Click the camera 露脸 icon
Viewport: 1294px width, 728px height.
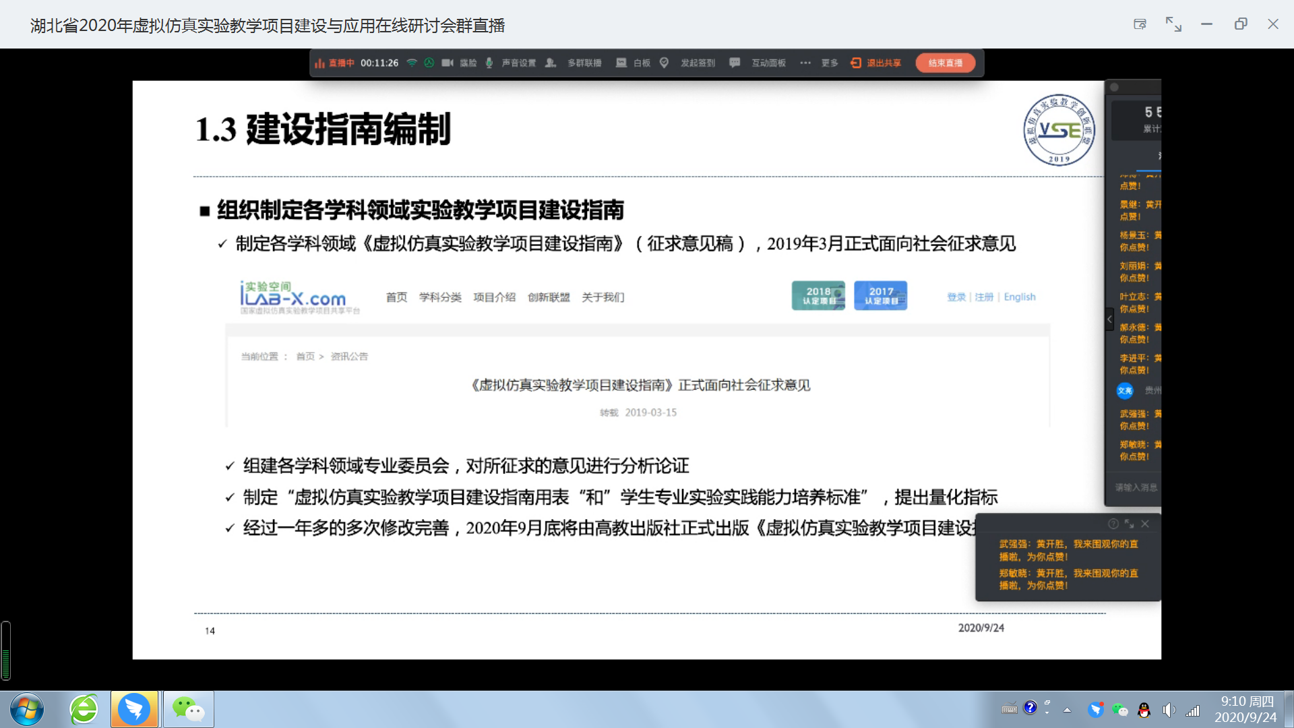(x=448, y=63)
